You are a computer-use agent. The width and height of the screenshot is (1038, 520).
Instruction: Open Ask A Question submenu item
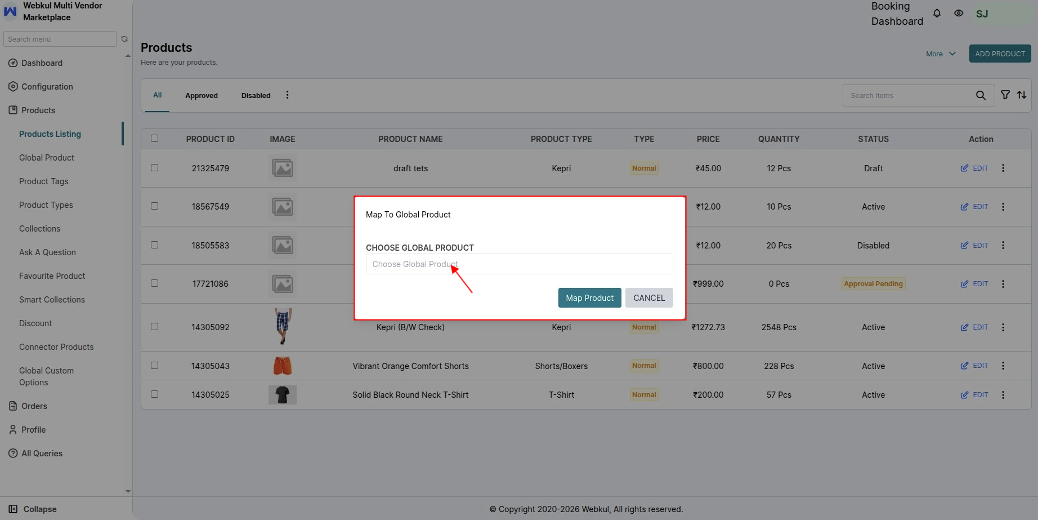point(48,252)
